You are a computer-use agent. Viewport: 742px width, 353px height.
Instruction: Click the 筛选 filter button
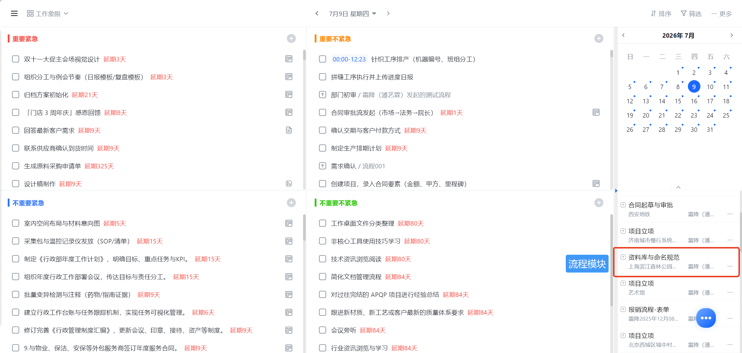coord(691,14)
